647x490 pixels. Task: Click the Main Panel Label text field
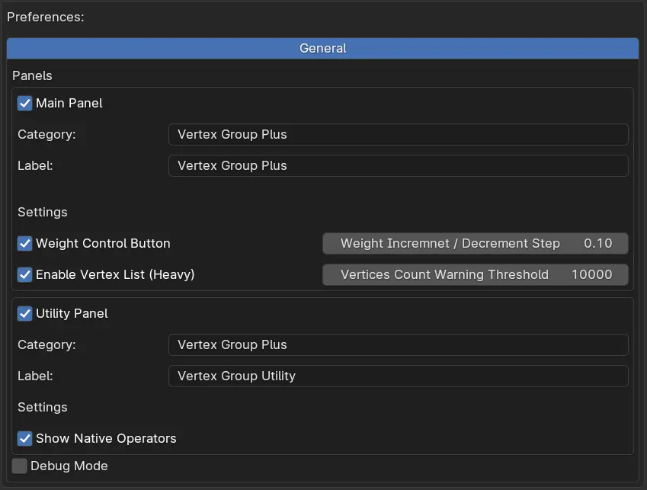point(398,165)
